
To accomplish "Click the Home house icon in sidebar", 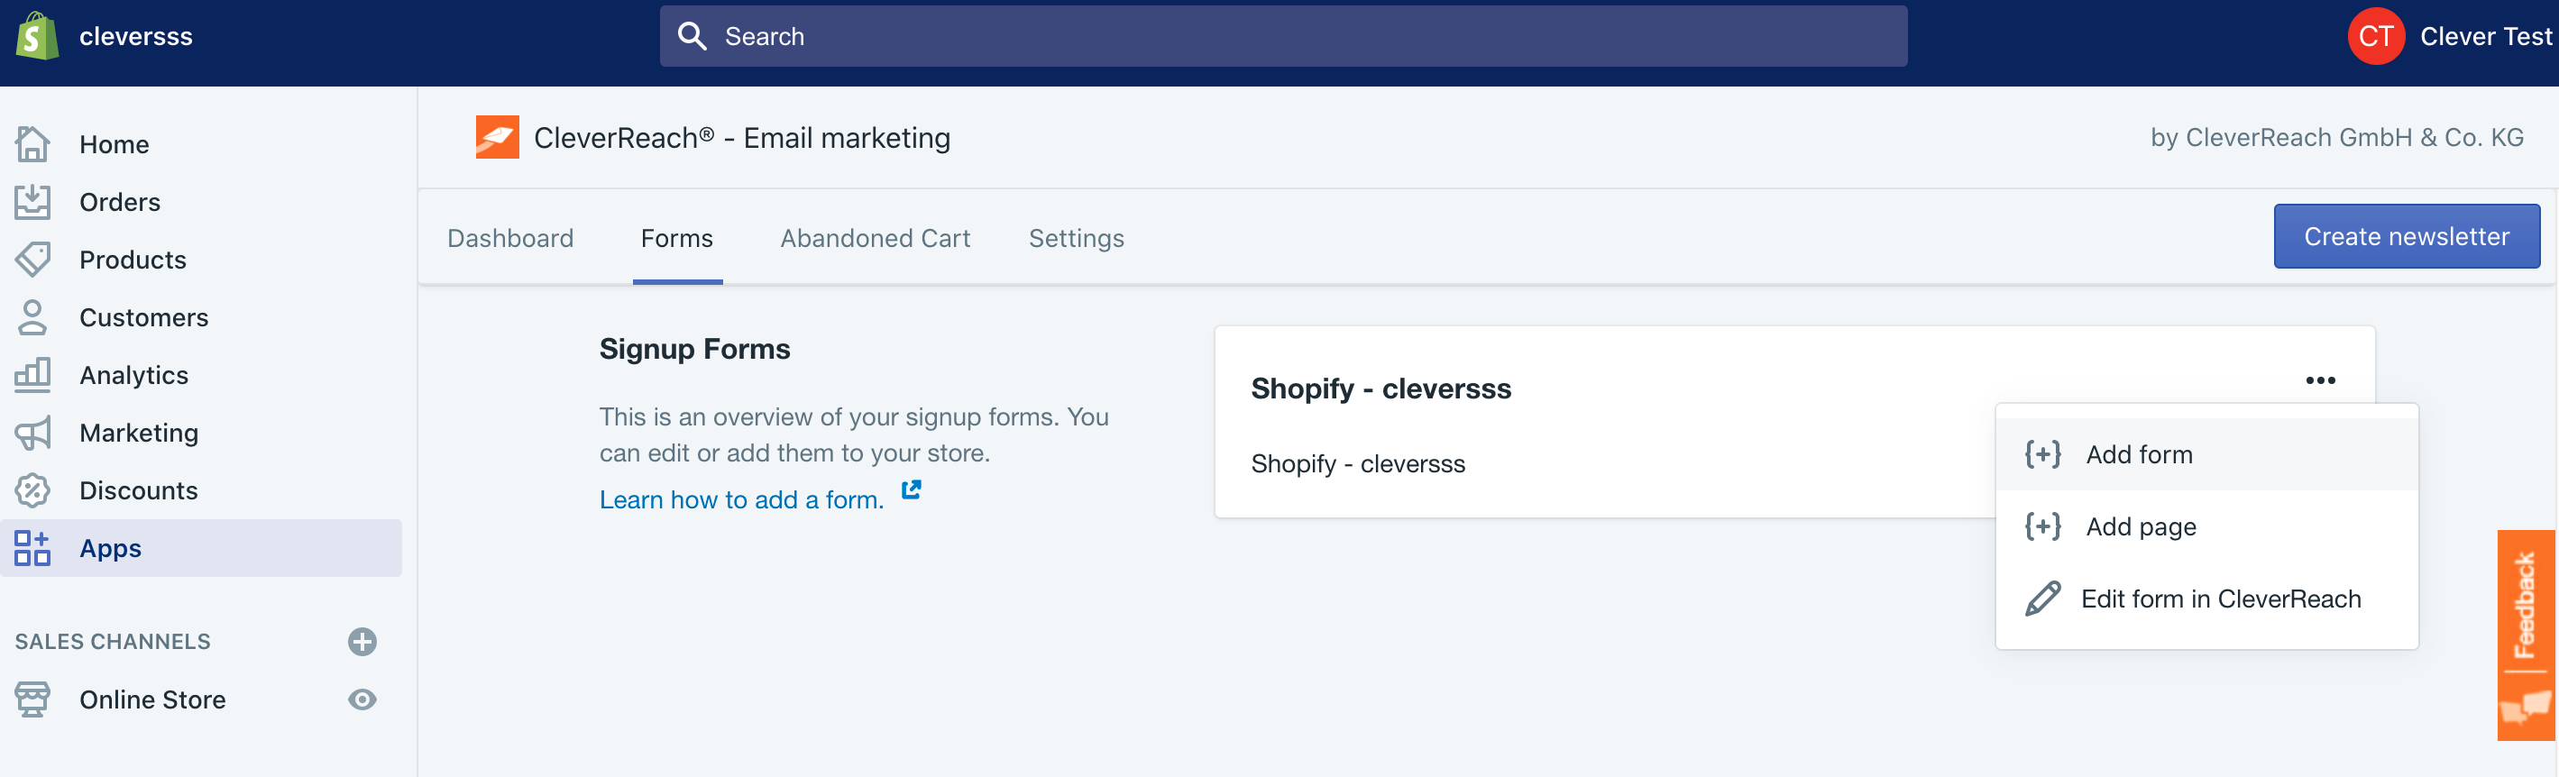I will pos(32,144).
